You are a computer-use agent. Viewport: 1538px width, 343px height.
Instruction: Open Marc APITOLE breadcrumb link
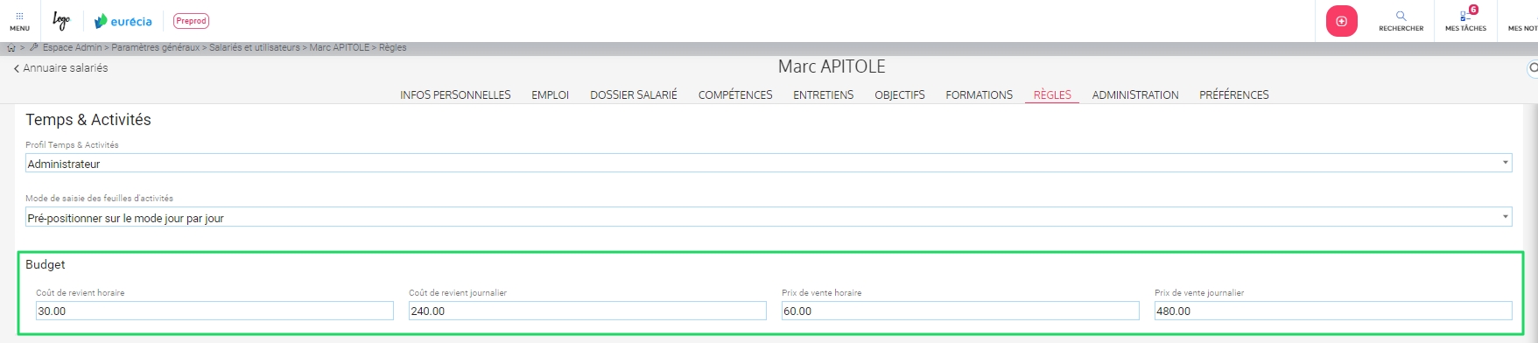click(340, 47)
